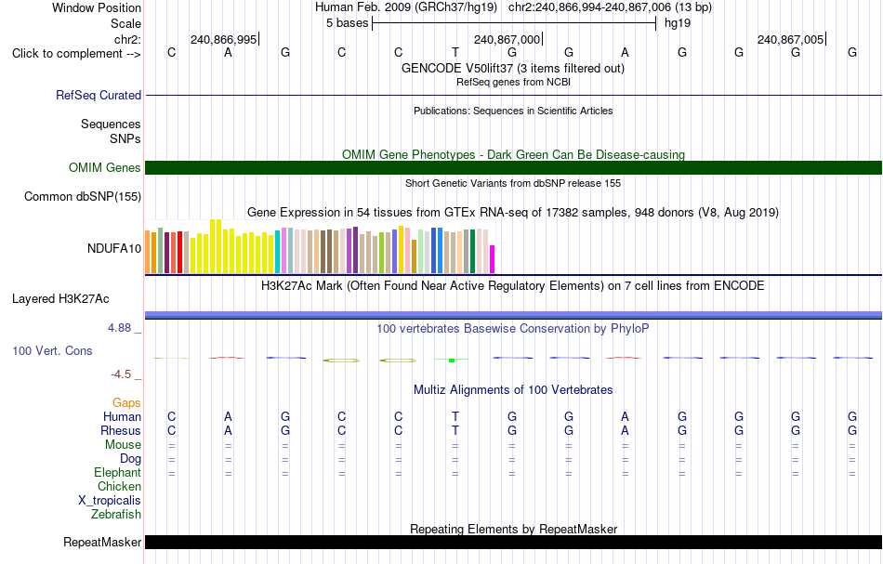This screenshot has height=564, width=883.
Task: Click the -4.5 PhyloP lower scale value
Action: [x=121, y=374]
